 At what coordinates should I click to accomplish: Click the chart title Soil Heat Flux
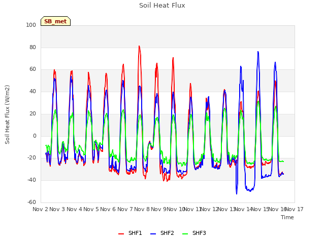point(162,6)
